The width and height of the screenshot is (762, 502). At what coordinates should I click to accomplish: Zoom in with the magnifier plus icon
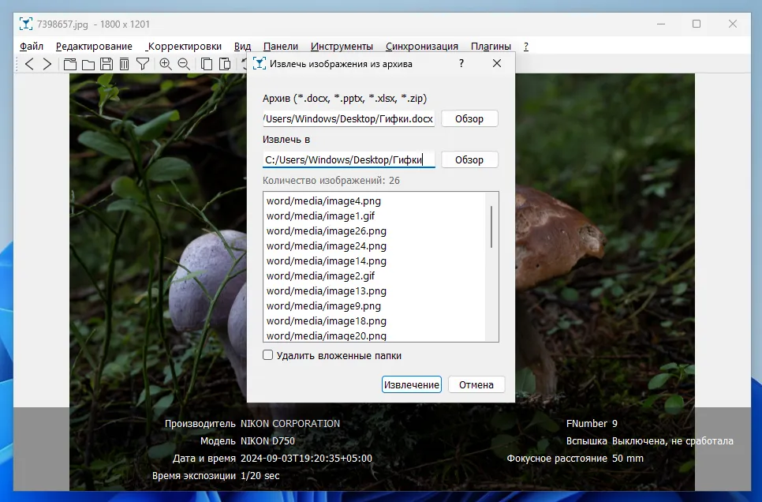(x=166, y=64)
